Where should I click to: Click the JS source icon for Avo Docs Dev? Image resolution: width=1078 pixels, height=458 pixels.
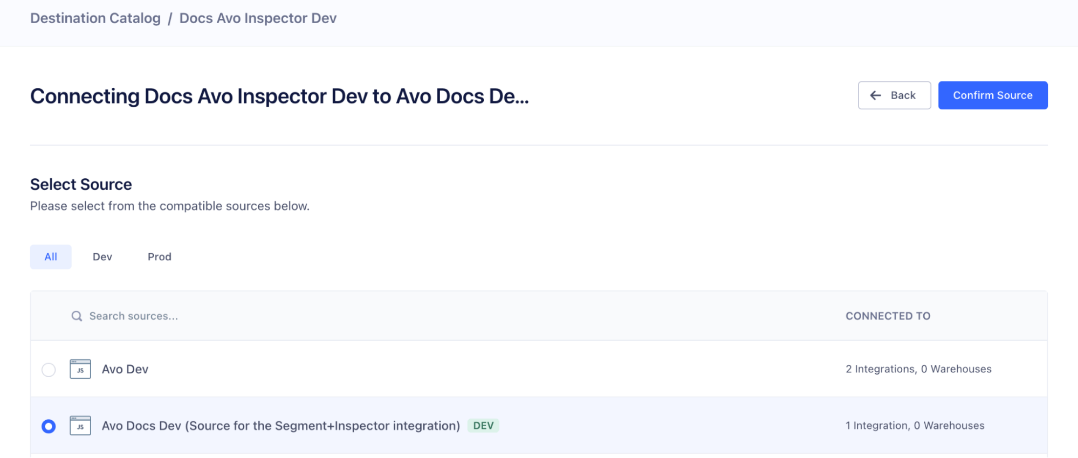(80, 426)
